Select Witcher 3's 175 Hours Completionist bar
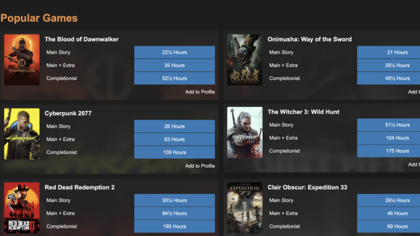This screenshot has height=236, width=420. click(388, 151)
